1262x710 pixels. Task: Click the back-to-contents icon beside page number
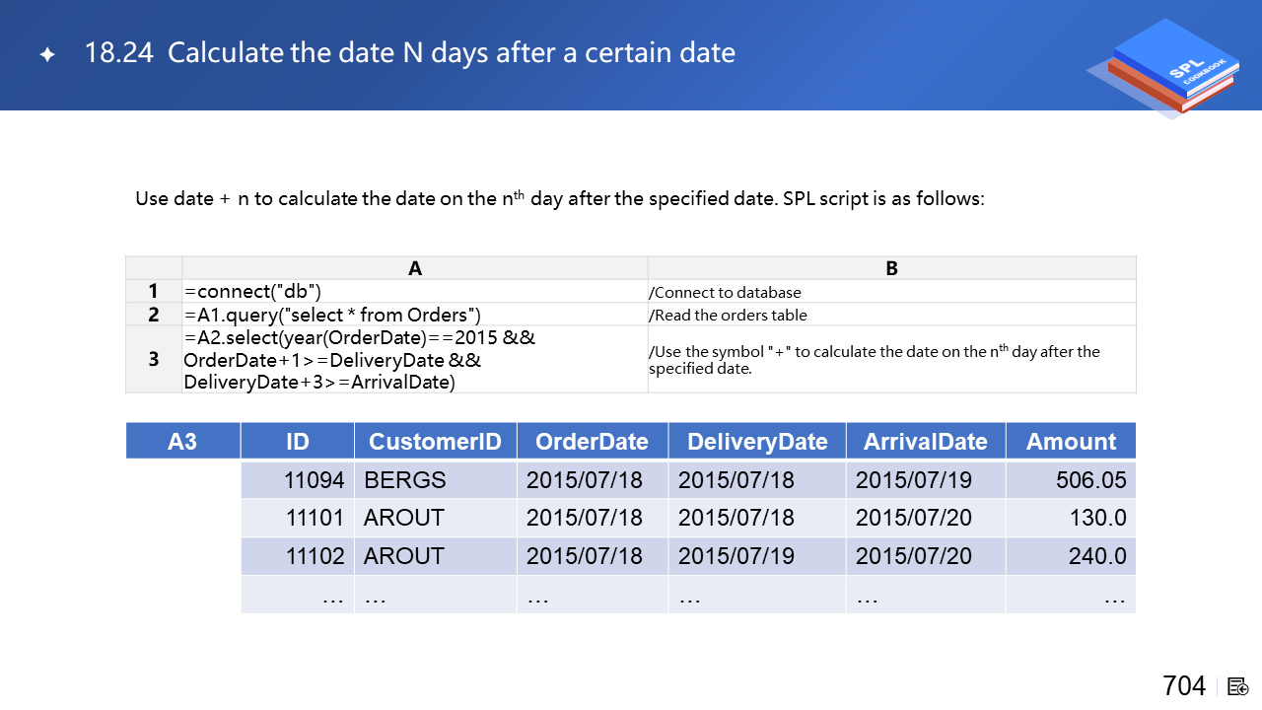(1238, 685)
